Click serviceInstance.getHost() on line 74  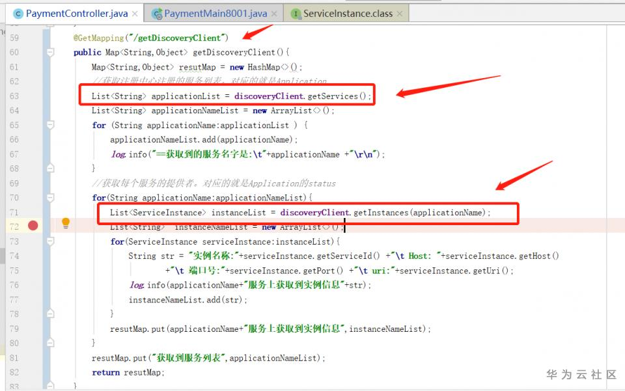tap(502, 256)
